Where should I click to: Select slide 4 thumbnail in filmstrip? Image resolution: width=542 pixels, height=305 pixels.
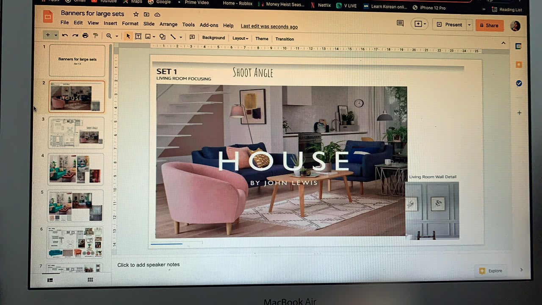(76, 169)
